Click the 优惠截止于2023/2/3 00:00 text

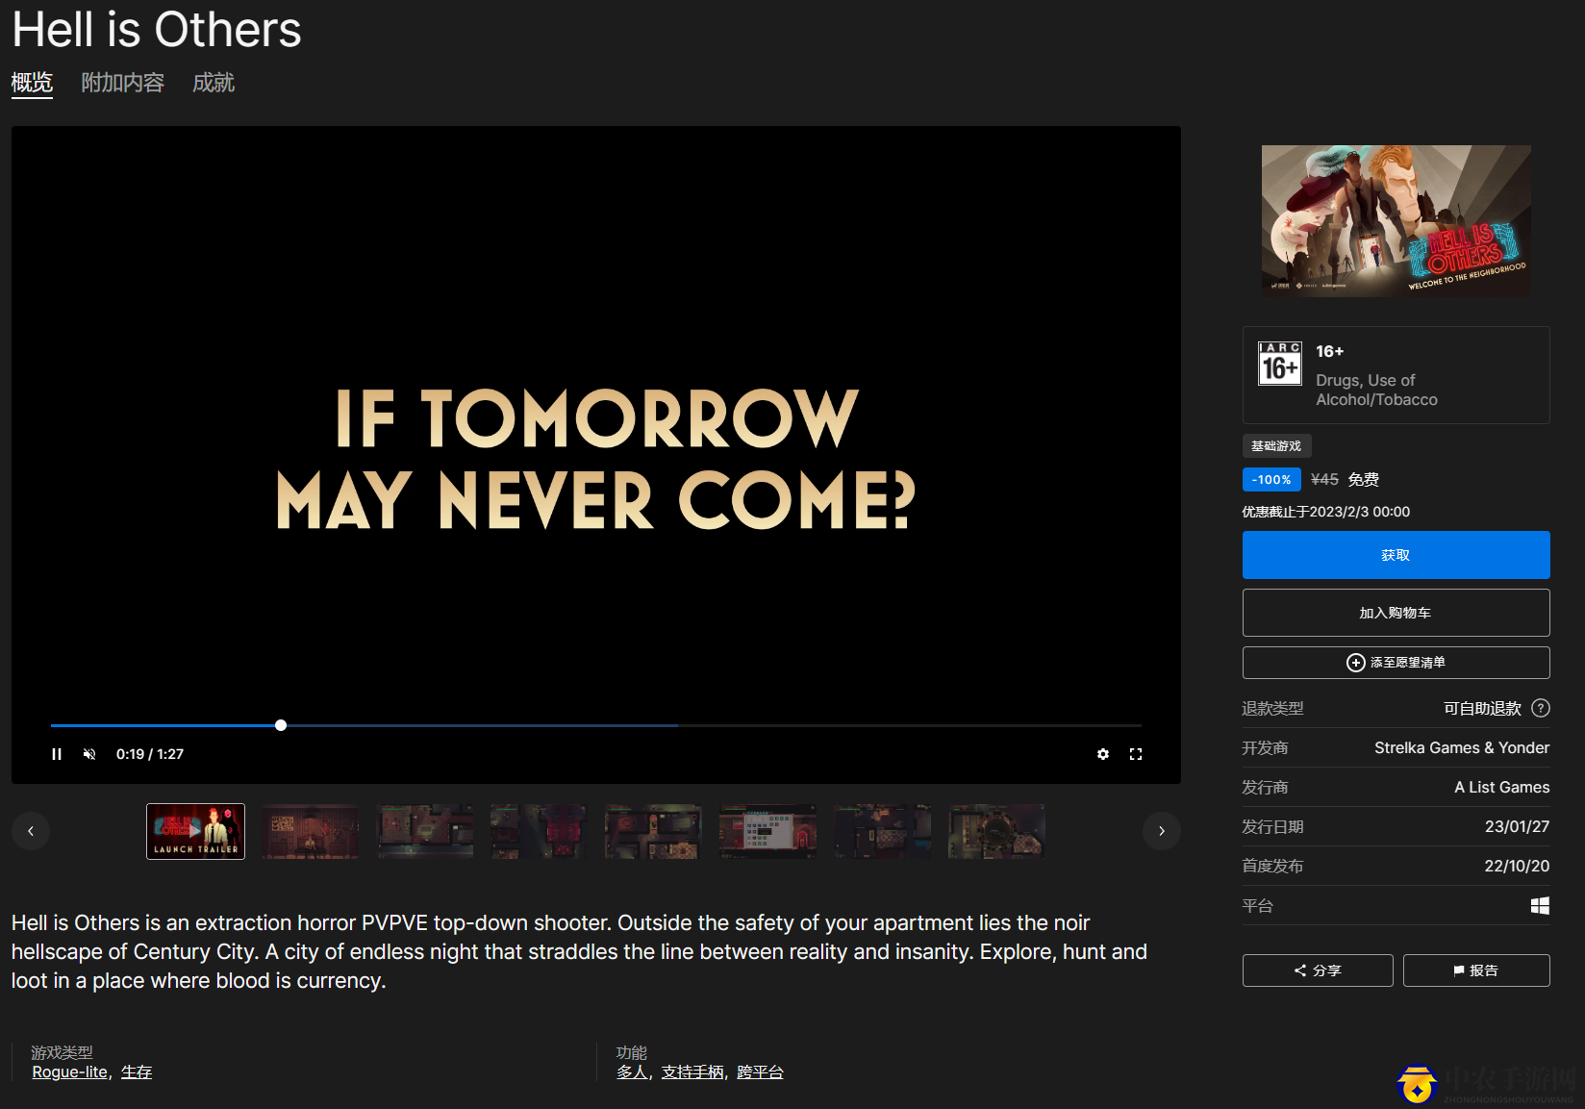click(x=1325, y=512)
